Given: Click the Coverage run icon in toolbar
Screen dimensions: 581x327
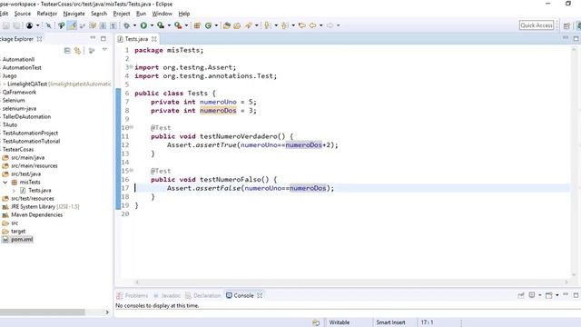Looking at the screenshot, I should pos(161,25).
